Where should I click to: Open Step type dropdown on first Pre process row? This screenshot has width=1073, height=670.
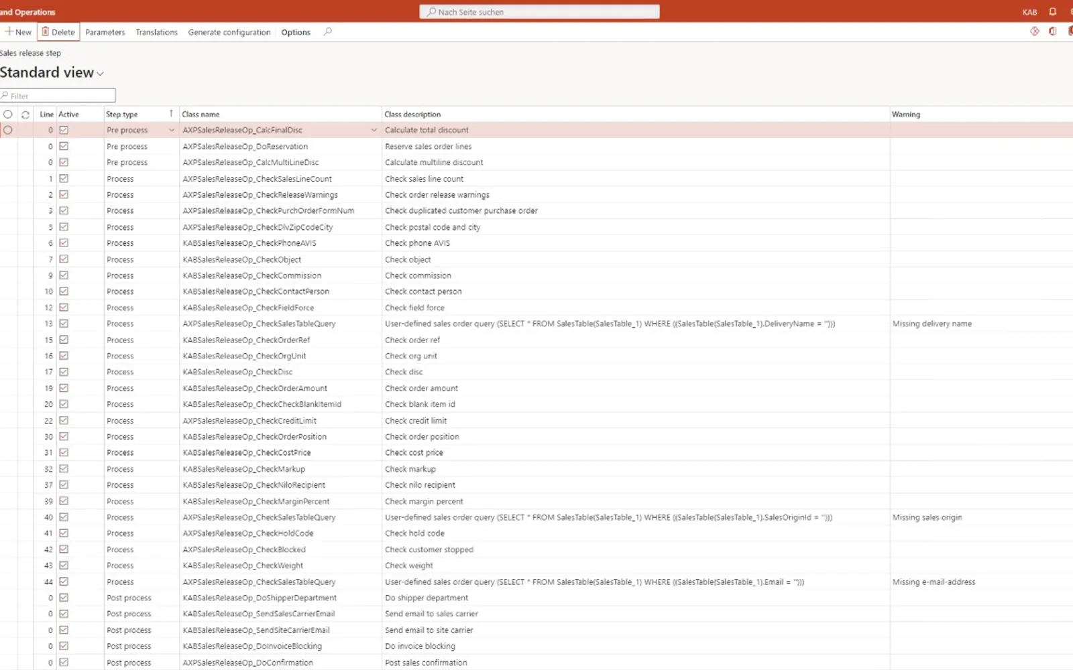tap(171, 130)
